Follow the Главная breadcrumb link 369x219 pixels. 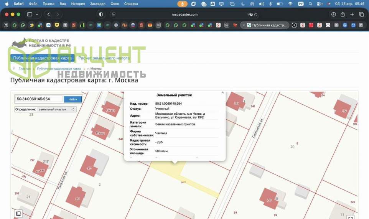tap(25, 68)
